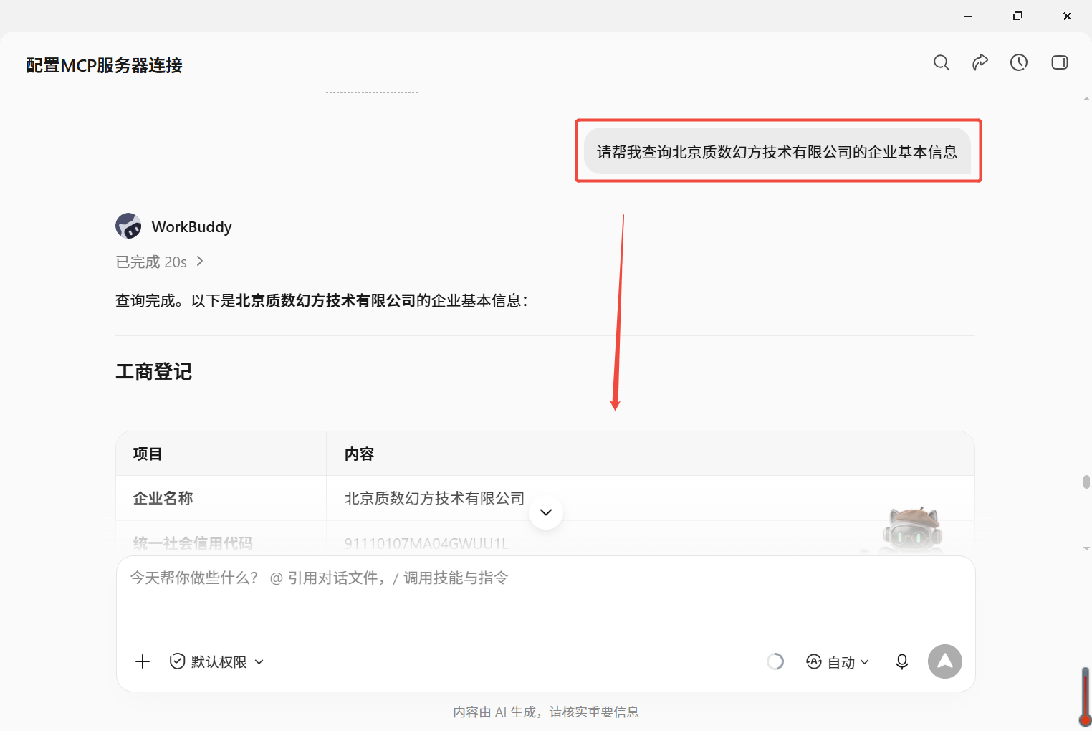Click the vertical scrollbar thumb
The width and height of the screenshot is (1092, 731).
(x=1086, y=482)
